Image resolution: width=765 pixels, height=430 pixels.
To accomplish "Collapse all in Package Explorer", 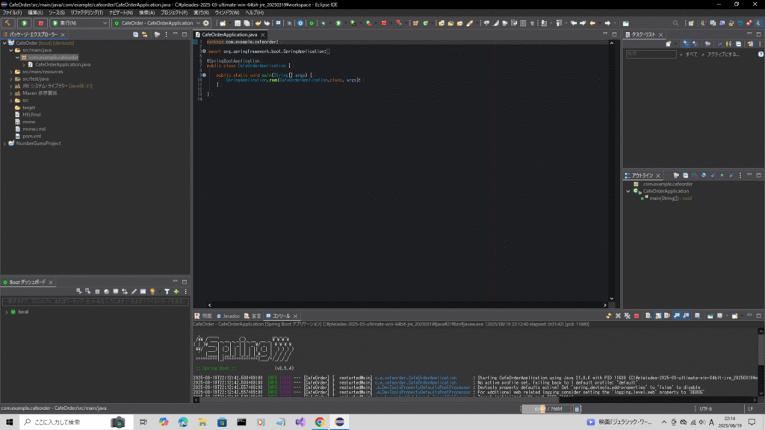I will tap(136, 34).
